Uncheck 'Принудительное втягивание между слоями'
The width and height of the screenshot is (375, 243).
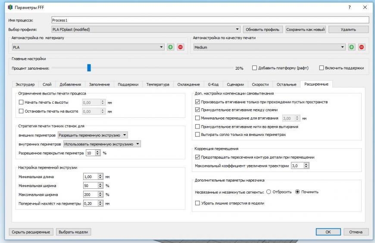coord(197,110)
